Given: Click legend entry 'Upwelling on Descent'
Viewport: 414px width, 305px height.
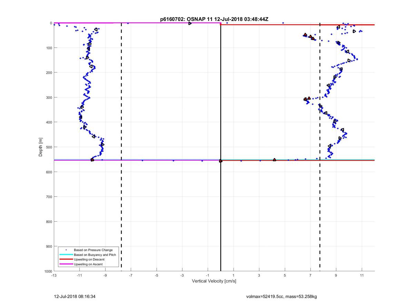Looking at the screenshot, I should pyautogui.click(x=89, y=259).
